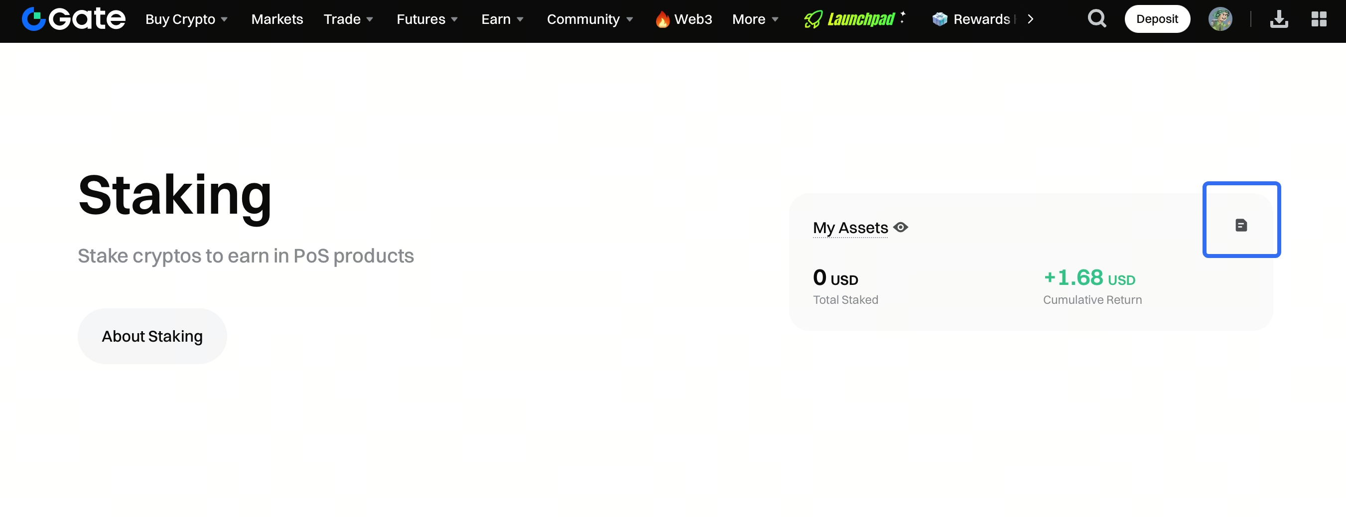
Task: Click the Rewards gift box icon
Action: tap(940, 19)
